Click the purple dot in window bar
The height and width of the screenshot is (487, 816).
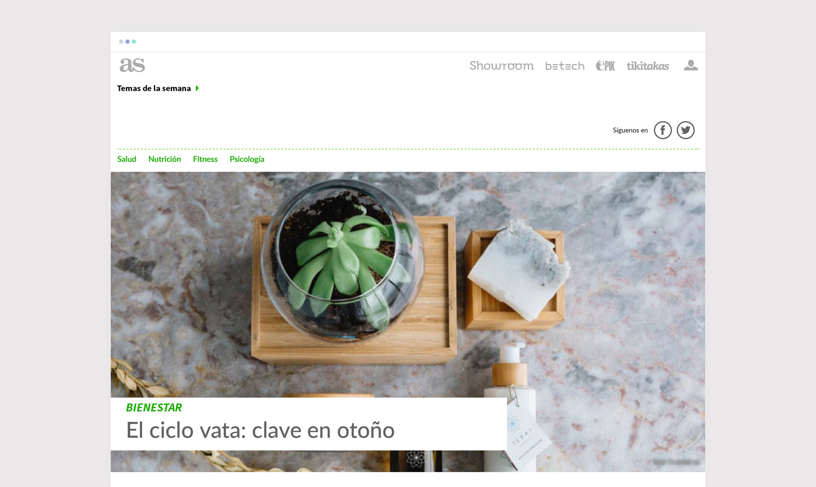click(127, 42)
